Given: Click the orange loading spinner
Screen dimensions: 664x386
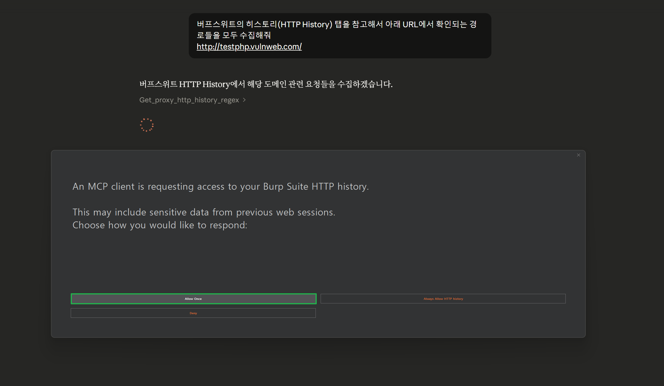Looking at the screenshot, I should click(x=147, y=125).
